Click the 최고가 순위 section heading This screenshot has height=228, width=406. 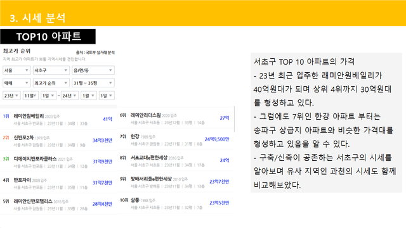[x=16, y=51]
